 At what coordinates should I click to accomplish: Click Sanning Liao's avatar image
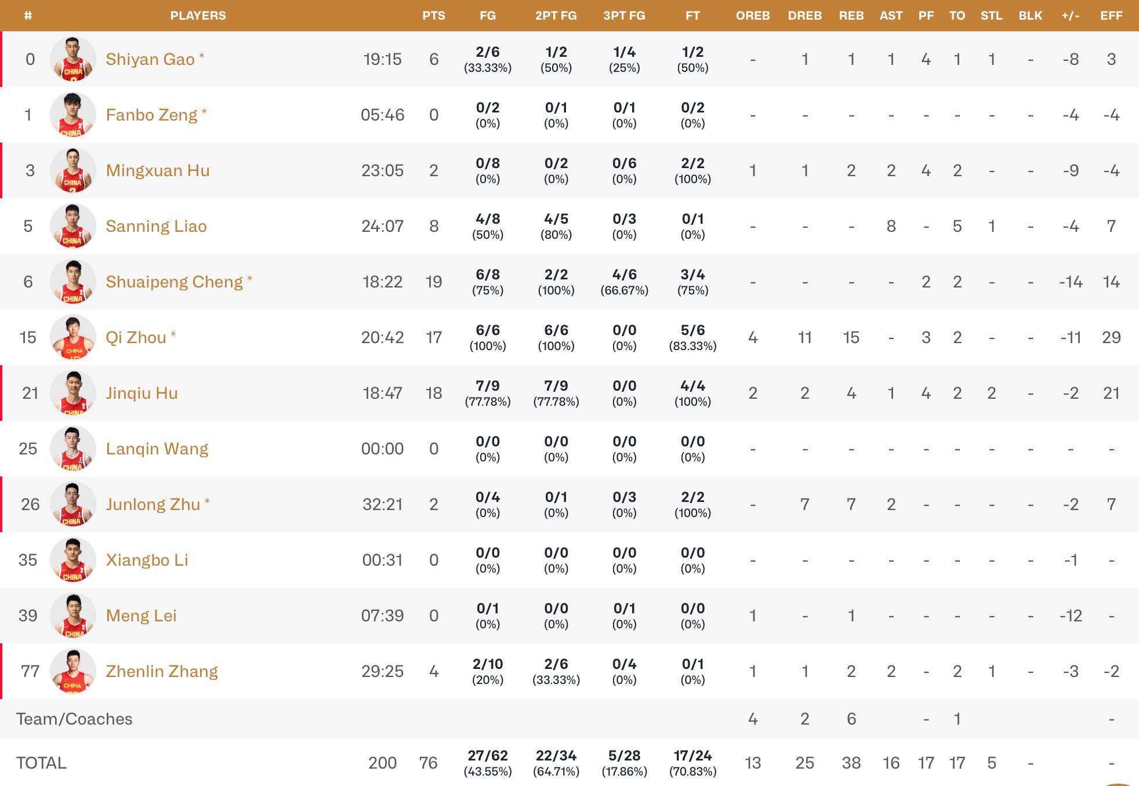coord(73,226)
